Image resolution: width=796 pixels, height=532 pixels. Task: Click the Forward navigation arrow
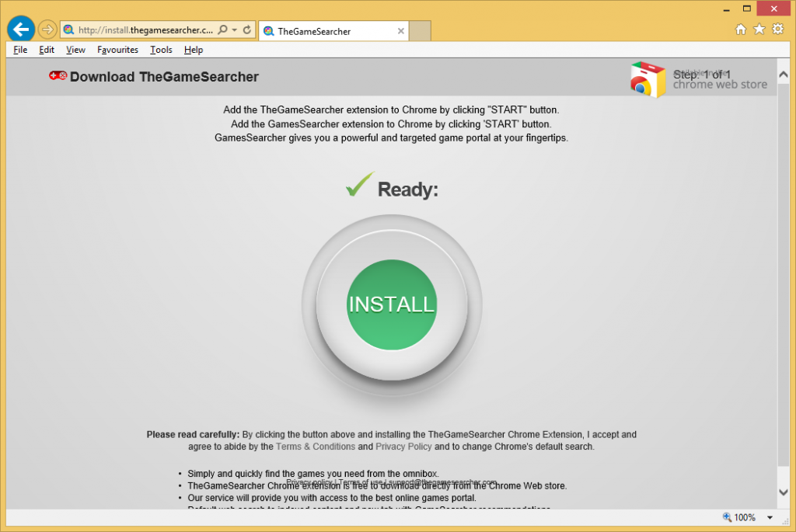tap(47, 30)
